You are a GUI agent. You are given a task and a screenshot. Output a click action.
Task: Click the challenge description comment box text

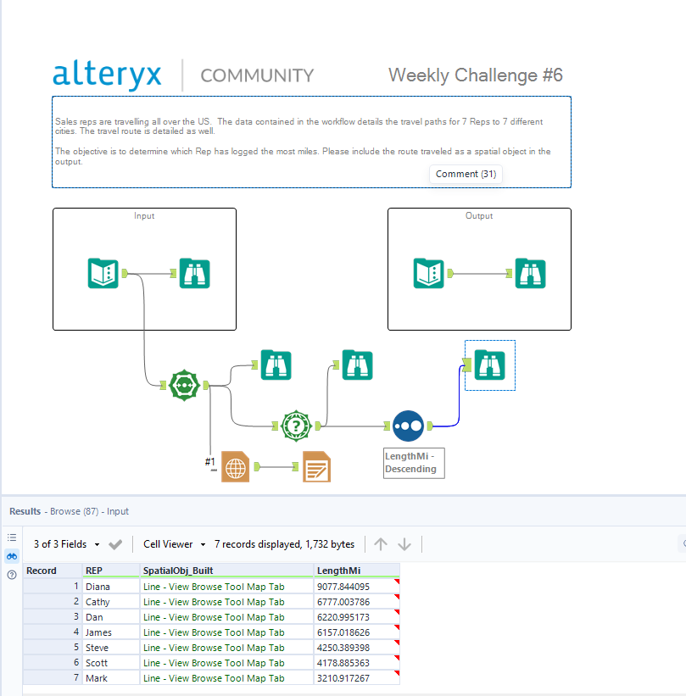click(303, 142)
